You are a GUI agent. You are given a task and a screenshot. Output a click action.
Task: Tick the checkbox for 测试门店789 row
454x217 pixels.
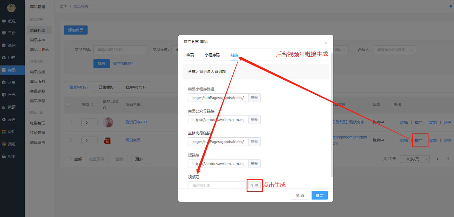tap(70, 122)
